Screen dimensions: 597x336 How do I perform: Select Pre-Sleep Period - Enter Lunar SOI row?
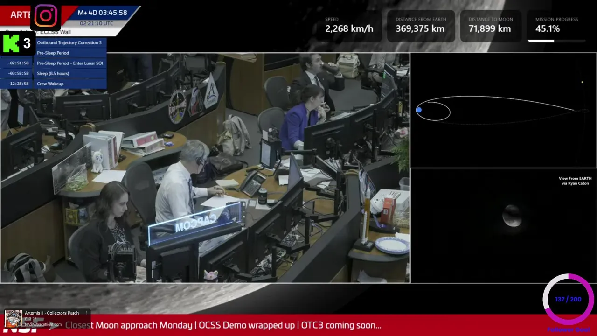coord(53,63)
